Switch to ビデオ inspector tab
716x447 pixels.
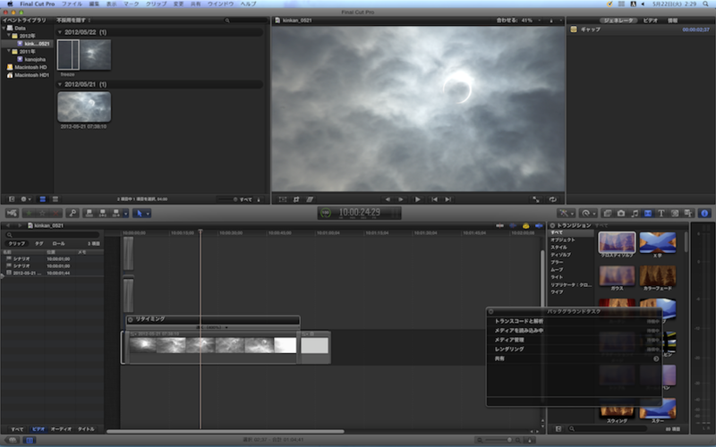point(651,21)
